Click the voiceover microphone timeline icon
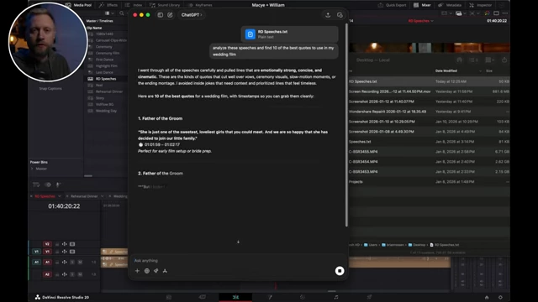 point(58,185)
